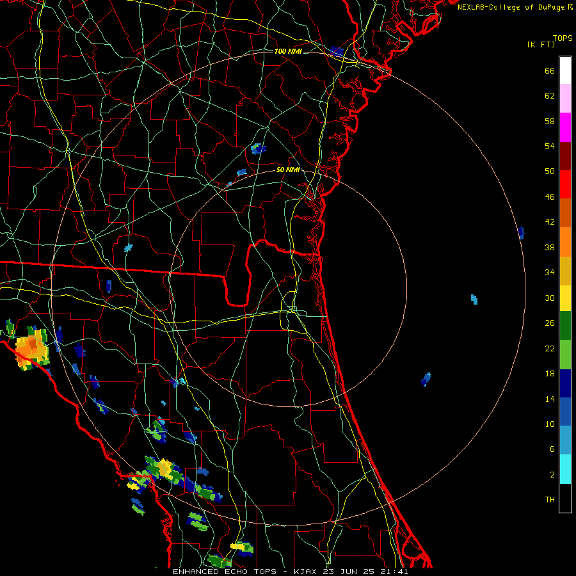
Task: Click the gold legend swatch below 38
Action: pos(565,271)
